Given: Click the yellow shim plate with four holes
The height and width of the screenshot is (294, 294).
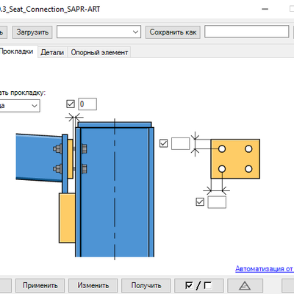Looking at the screenshot, I should coord(235,159).
